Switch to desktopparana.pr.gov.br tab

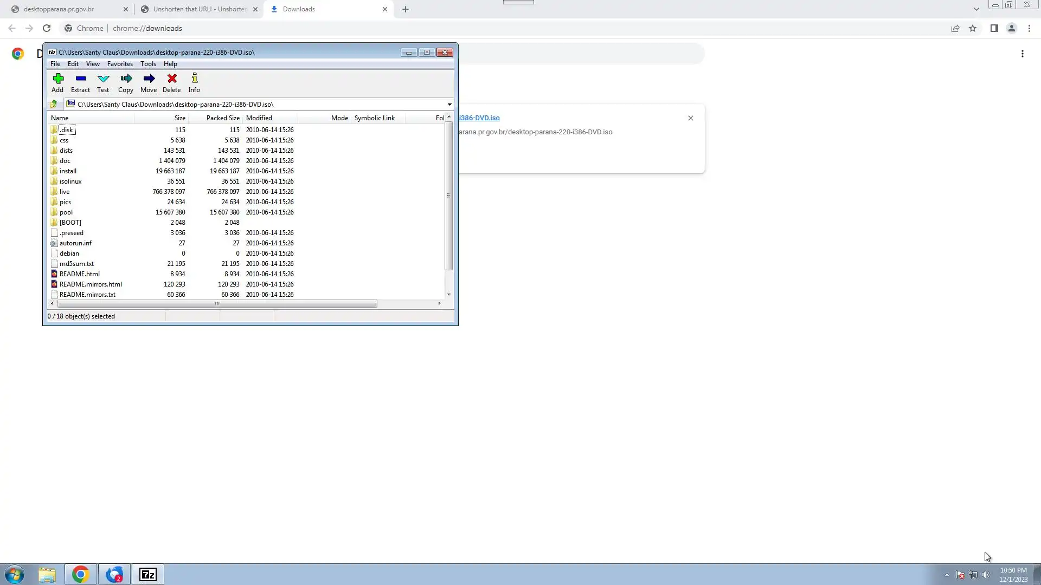pos(59,9)
